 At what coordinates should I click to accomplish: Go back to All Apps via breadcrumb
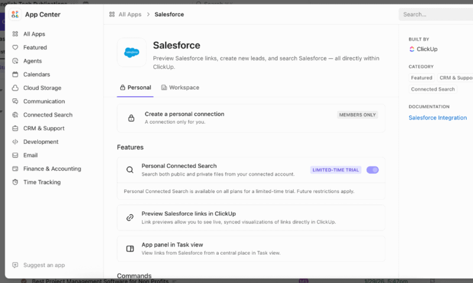129,14
